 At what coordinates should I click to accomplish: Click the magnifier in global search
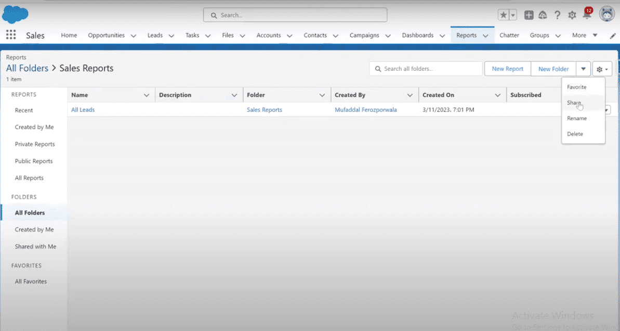tap(214, 16)
